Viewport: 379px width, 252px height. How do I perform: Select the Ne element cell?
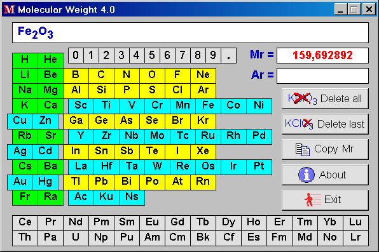pyautogui.click(x=203, y=76)
